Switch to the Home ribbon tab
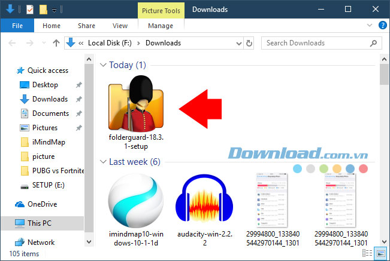This screenshot has height=261, width=390. coord(52,26)
